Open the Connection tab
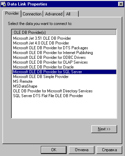The width and height of the screenshot is (125, 156). [x=32, y=14]
